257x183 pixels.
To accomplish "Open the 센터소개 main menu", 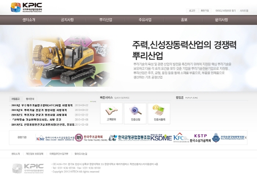I will [29, 20].
